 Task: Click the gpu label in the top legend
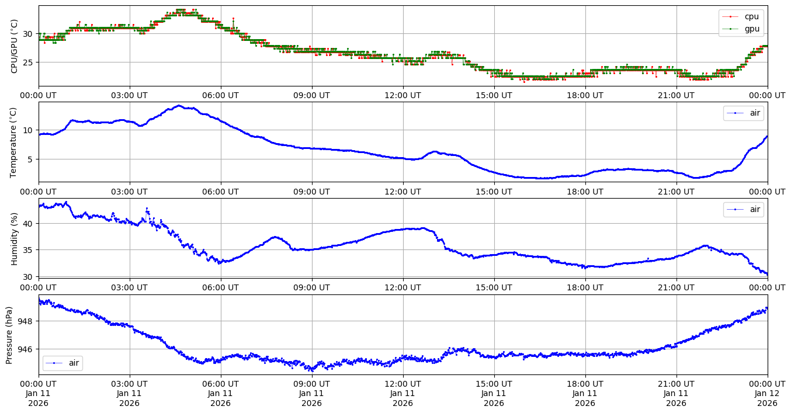click(x=751, y=28)
